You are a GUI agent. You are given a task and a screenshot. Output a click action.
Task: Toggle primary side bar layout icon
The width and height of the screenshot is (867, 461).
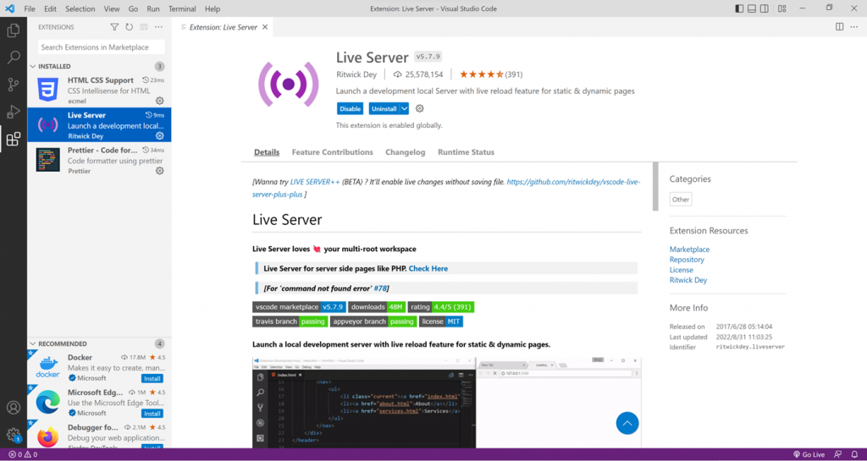pyautogui.click(x=739, y=8)
